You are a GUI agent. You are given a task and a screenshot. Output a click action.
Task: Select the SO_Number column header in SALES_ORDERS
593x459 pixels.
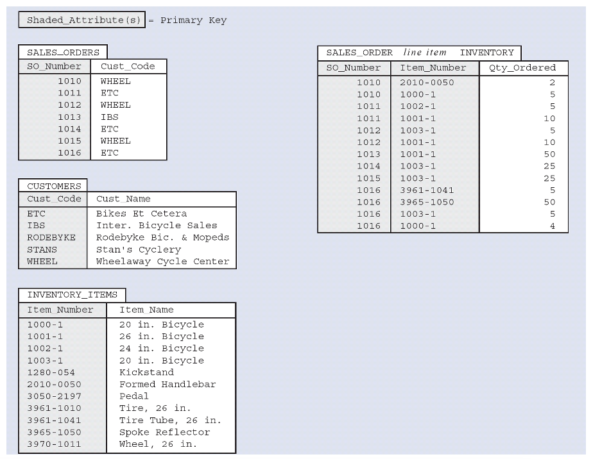click(55, 66)
